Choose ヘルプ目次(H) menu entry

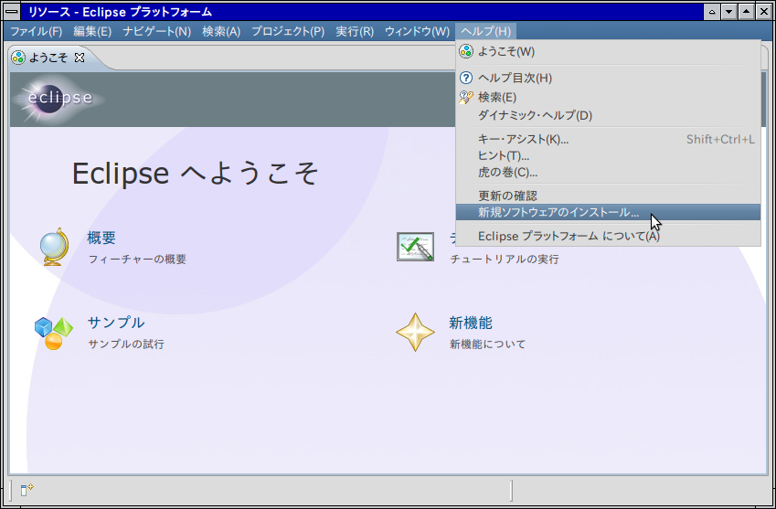(x=608, y=79)
